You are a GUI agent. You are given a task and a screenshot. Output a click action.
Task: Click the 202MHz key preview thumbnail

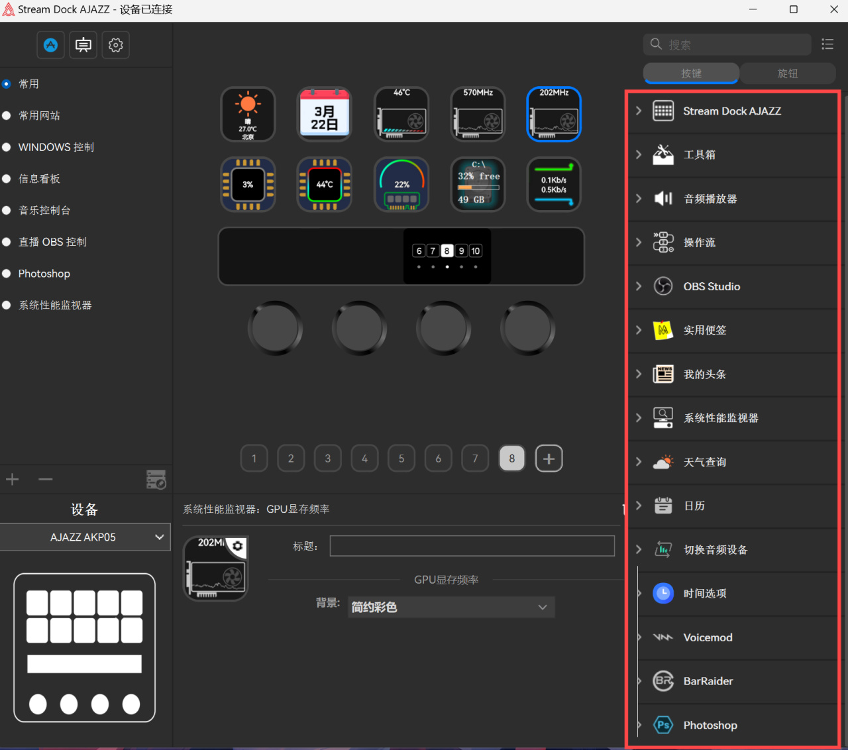pos(216,568)
